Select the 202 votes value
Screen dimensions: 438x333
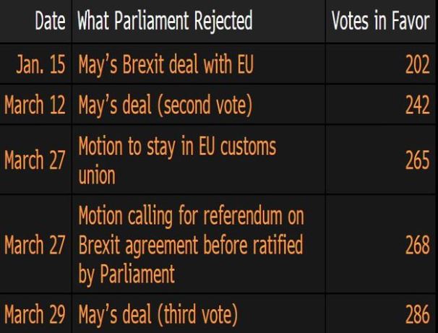click(x=417, y=67)
